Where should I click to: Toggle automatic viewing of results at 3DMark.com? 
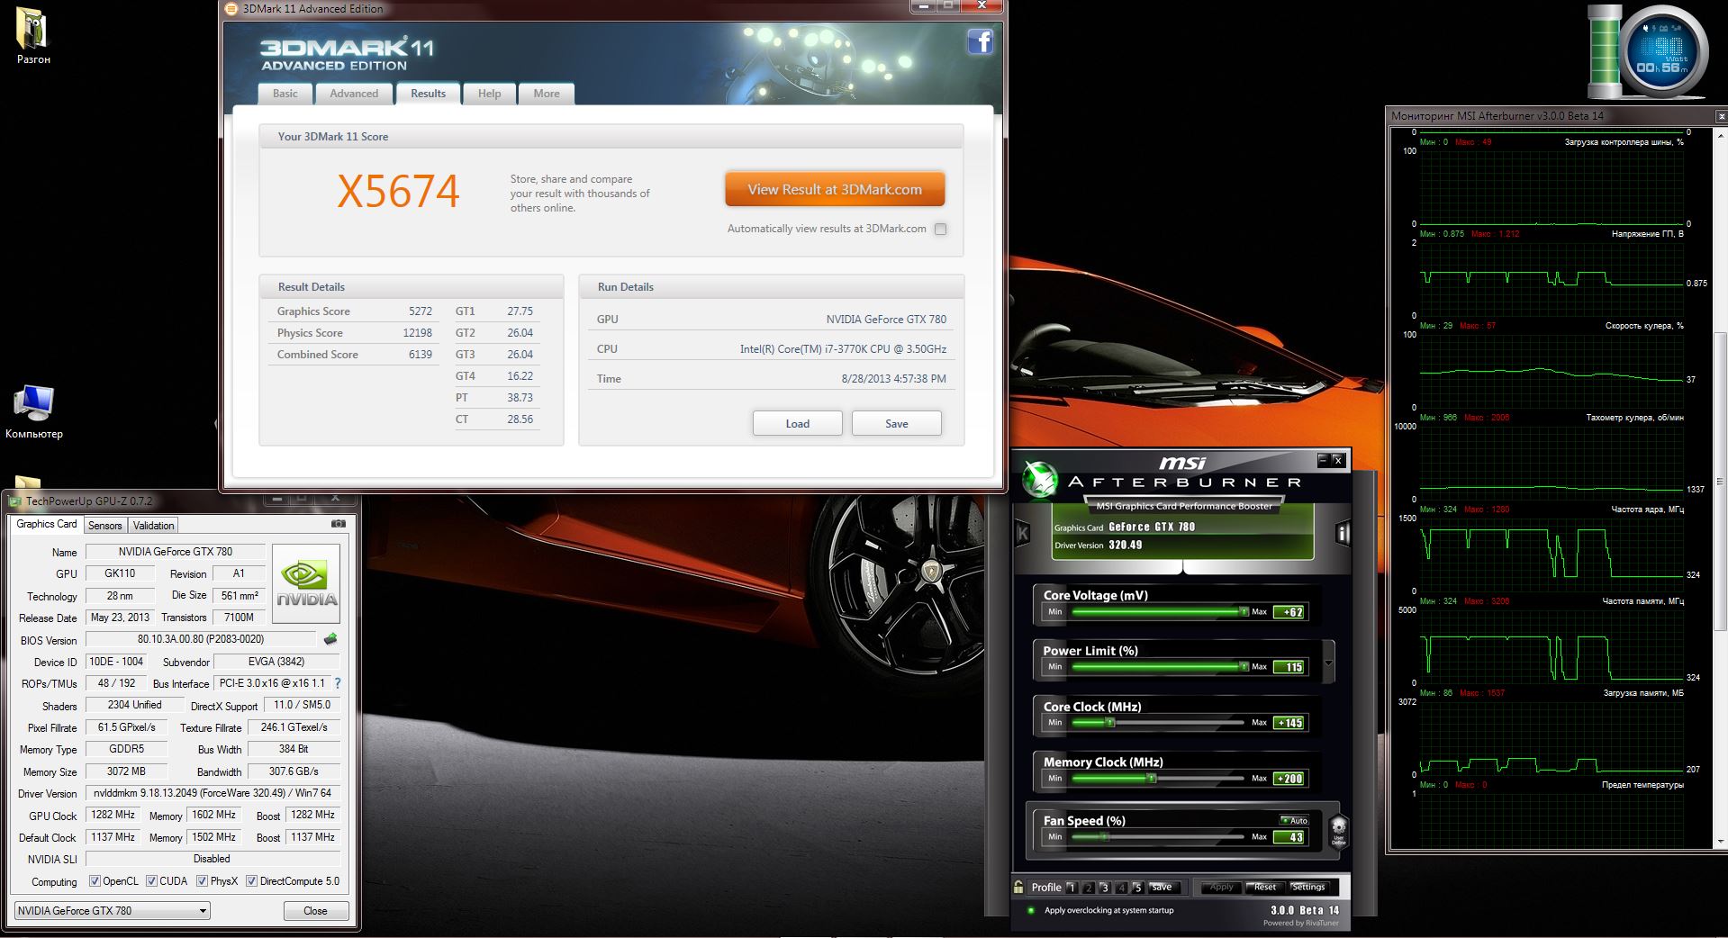(x=940, y=229)
